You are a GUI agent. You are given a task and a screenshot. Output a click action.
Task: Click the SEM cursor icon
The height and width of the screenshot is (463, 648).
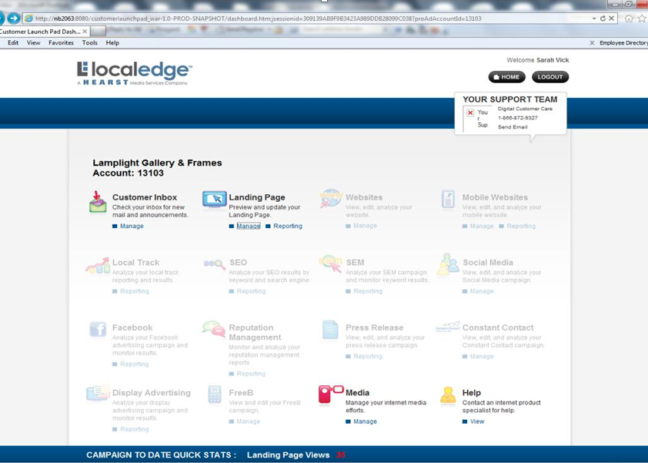pos(331,263)
